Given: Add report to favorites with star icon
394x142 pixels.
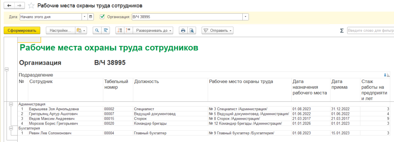Looking at the screenshot, I should click(31, 5).
